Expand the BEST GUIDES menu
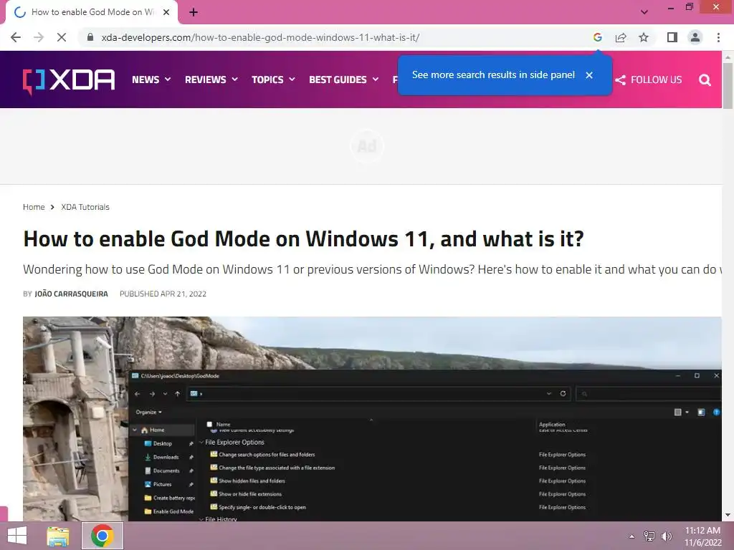Viewport: 734px width, 550px height. [x=343, y=79]
